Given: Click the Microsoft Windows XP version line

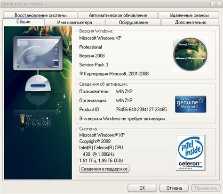Looking at the screenshot, I should click(100, 38).
